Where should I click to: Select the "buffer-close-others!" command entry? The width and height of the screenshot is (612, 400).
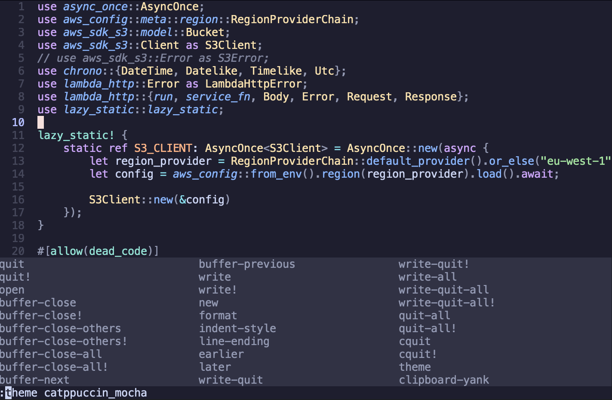(x=63, y=341)
